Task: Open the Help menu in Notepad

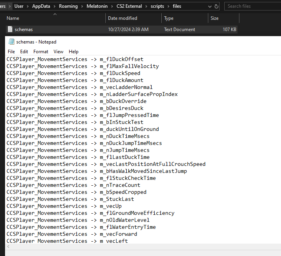Action: click(73, 52)
